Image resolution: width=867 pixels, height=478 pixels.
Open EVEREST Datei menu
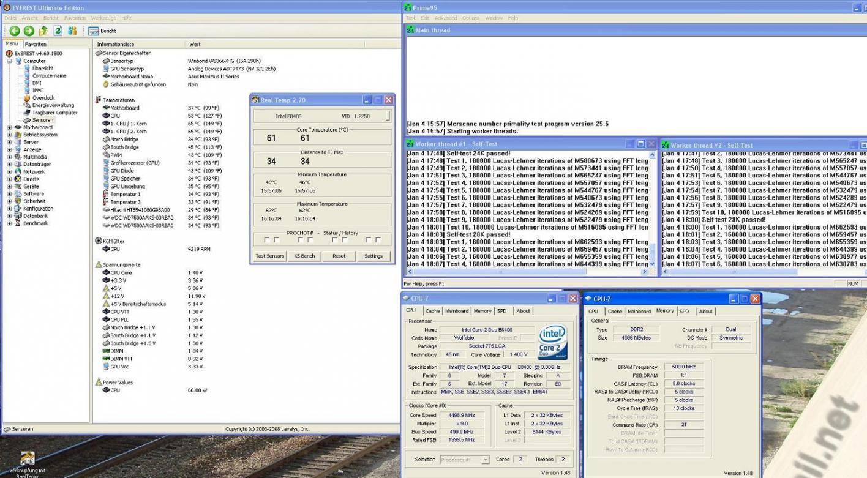coord(10,18)
